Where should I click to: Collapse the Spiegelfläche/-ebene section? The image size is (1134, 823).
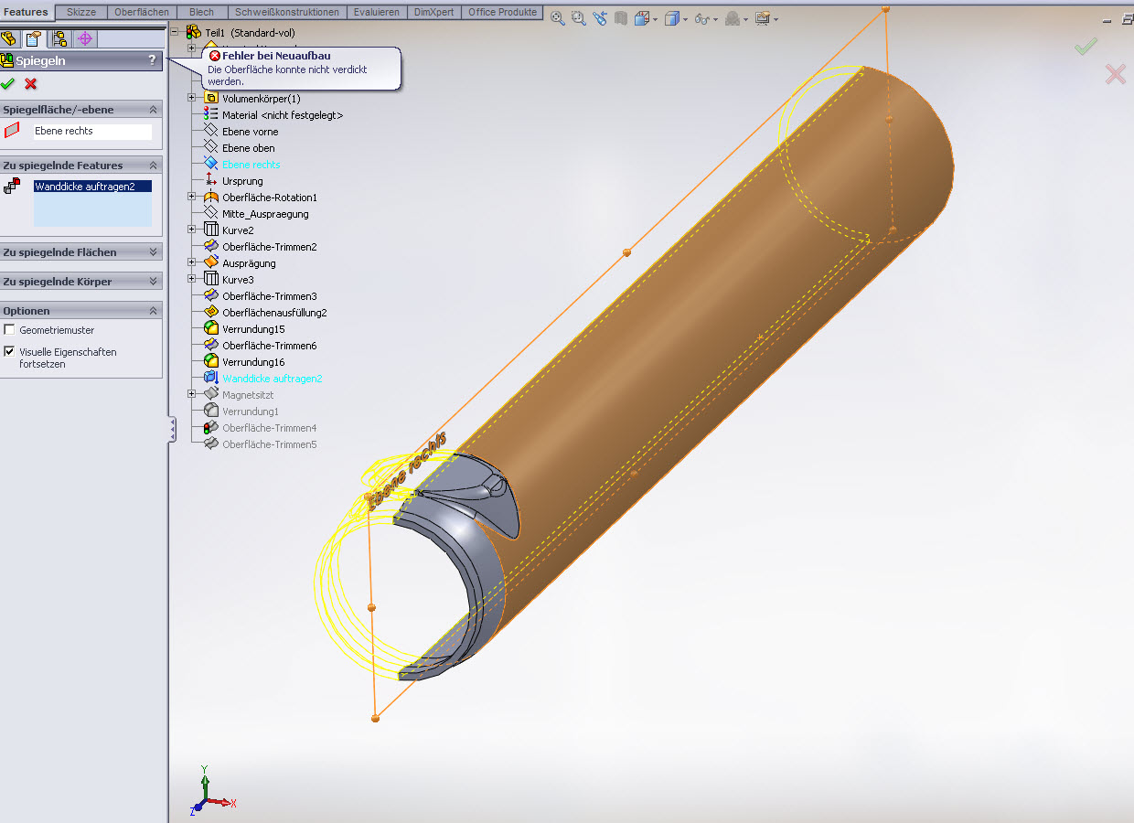click(153, 110)
